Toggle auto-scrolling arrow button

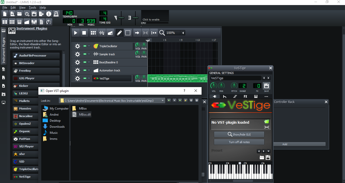[137, 33]
